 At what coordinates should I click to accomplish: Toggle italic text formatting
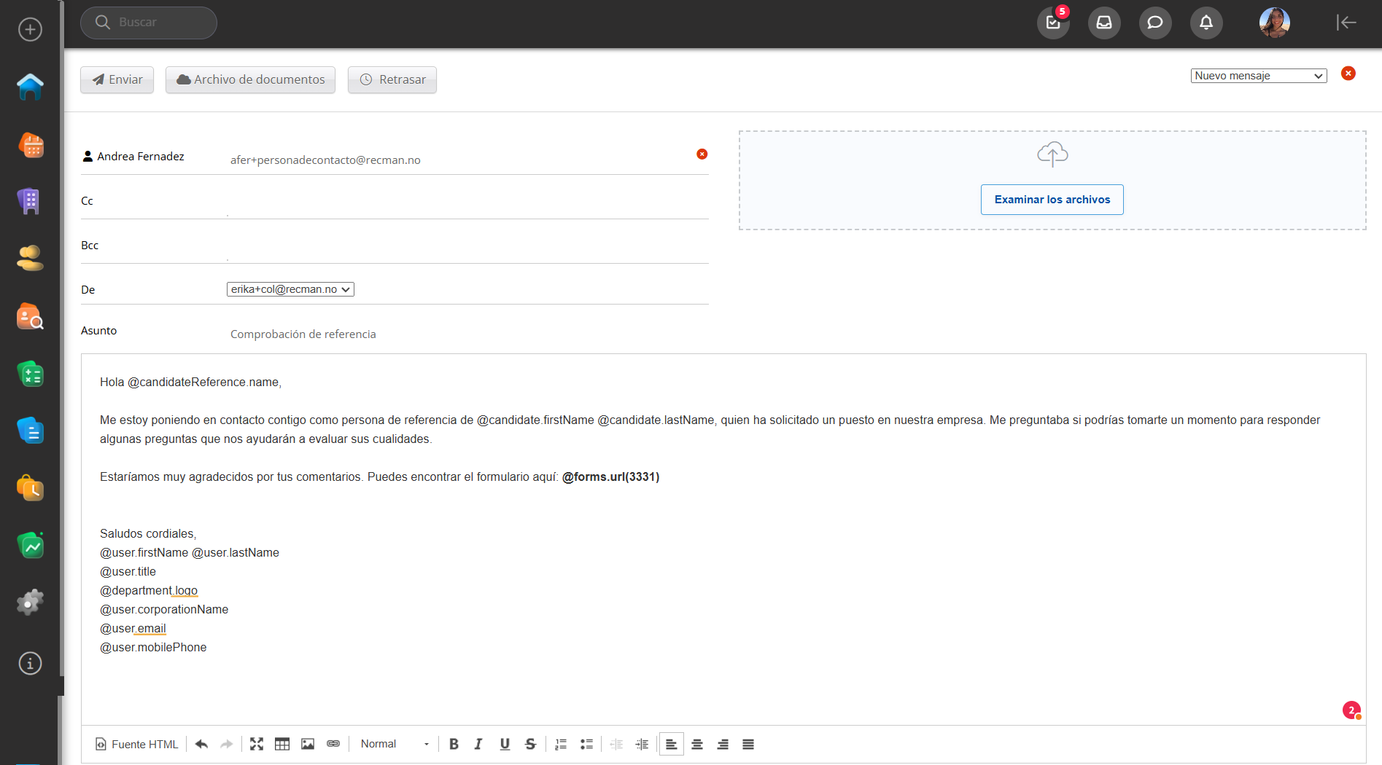coord(478,744)
